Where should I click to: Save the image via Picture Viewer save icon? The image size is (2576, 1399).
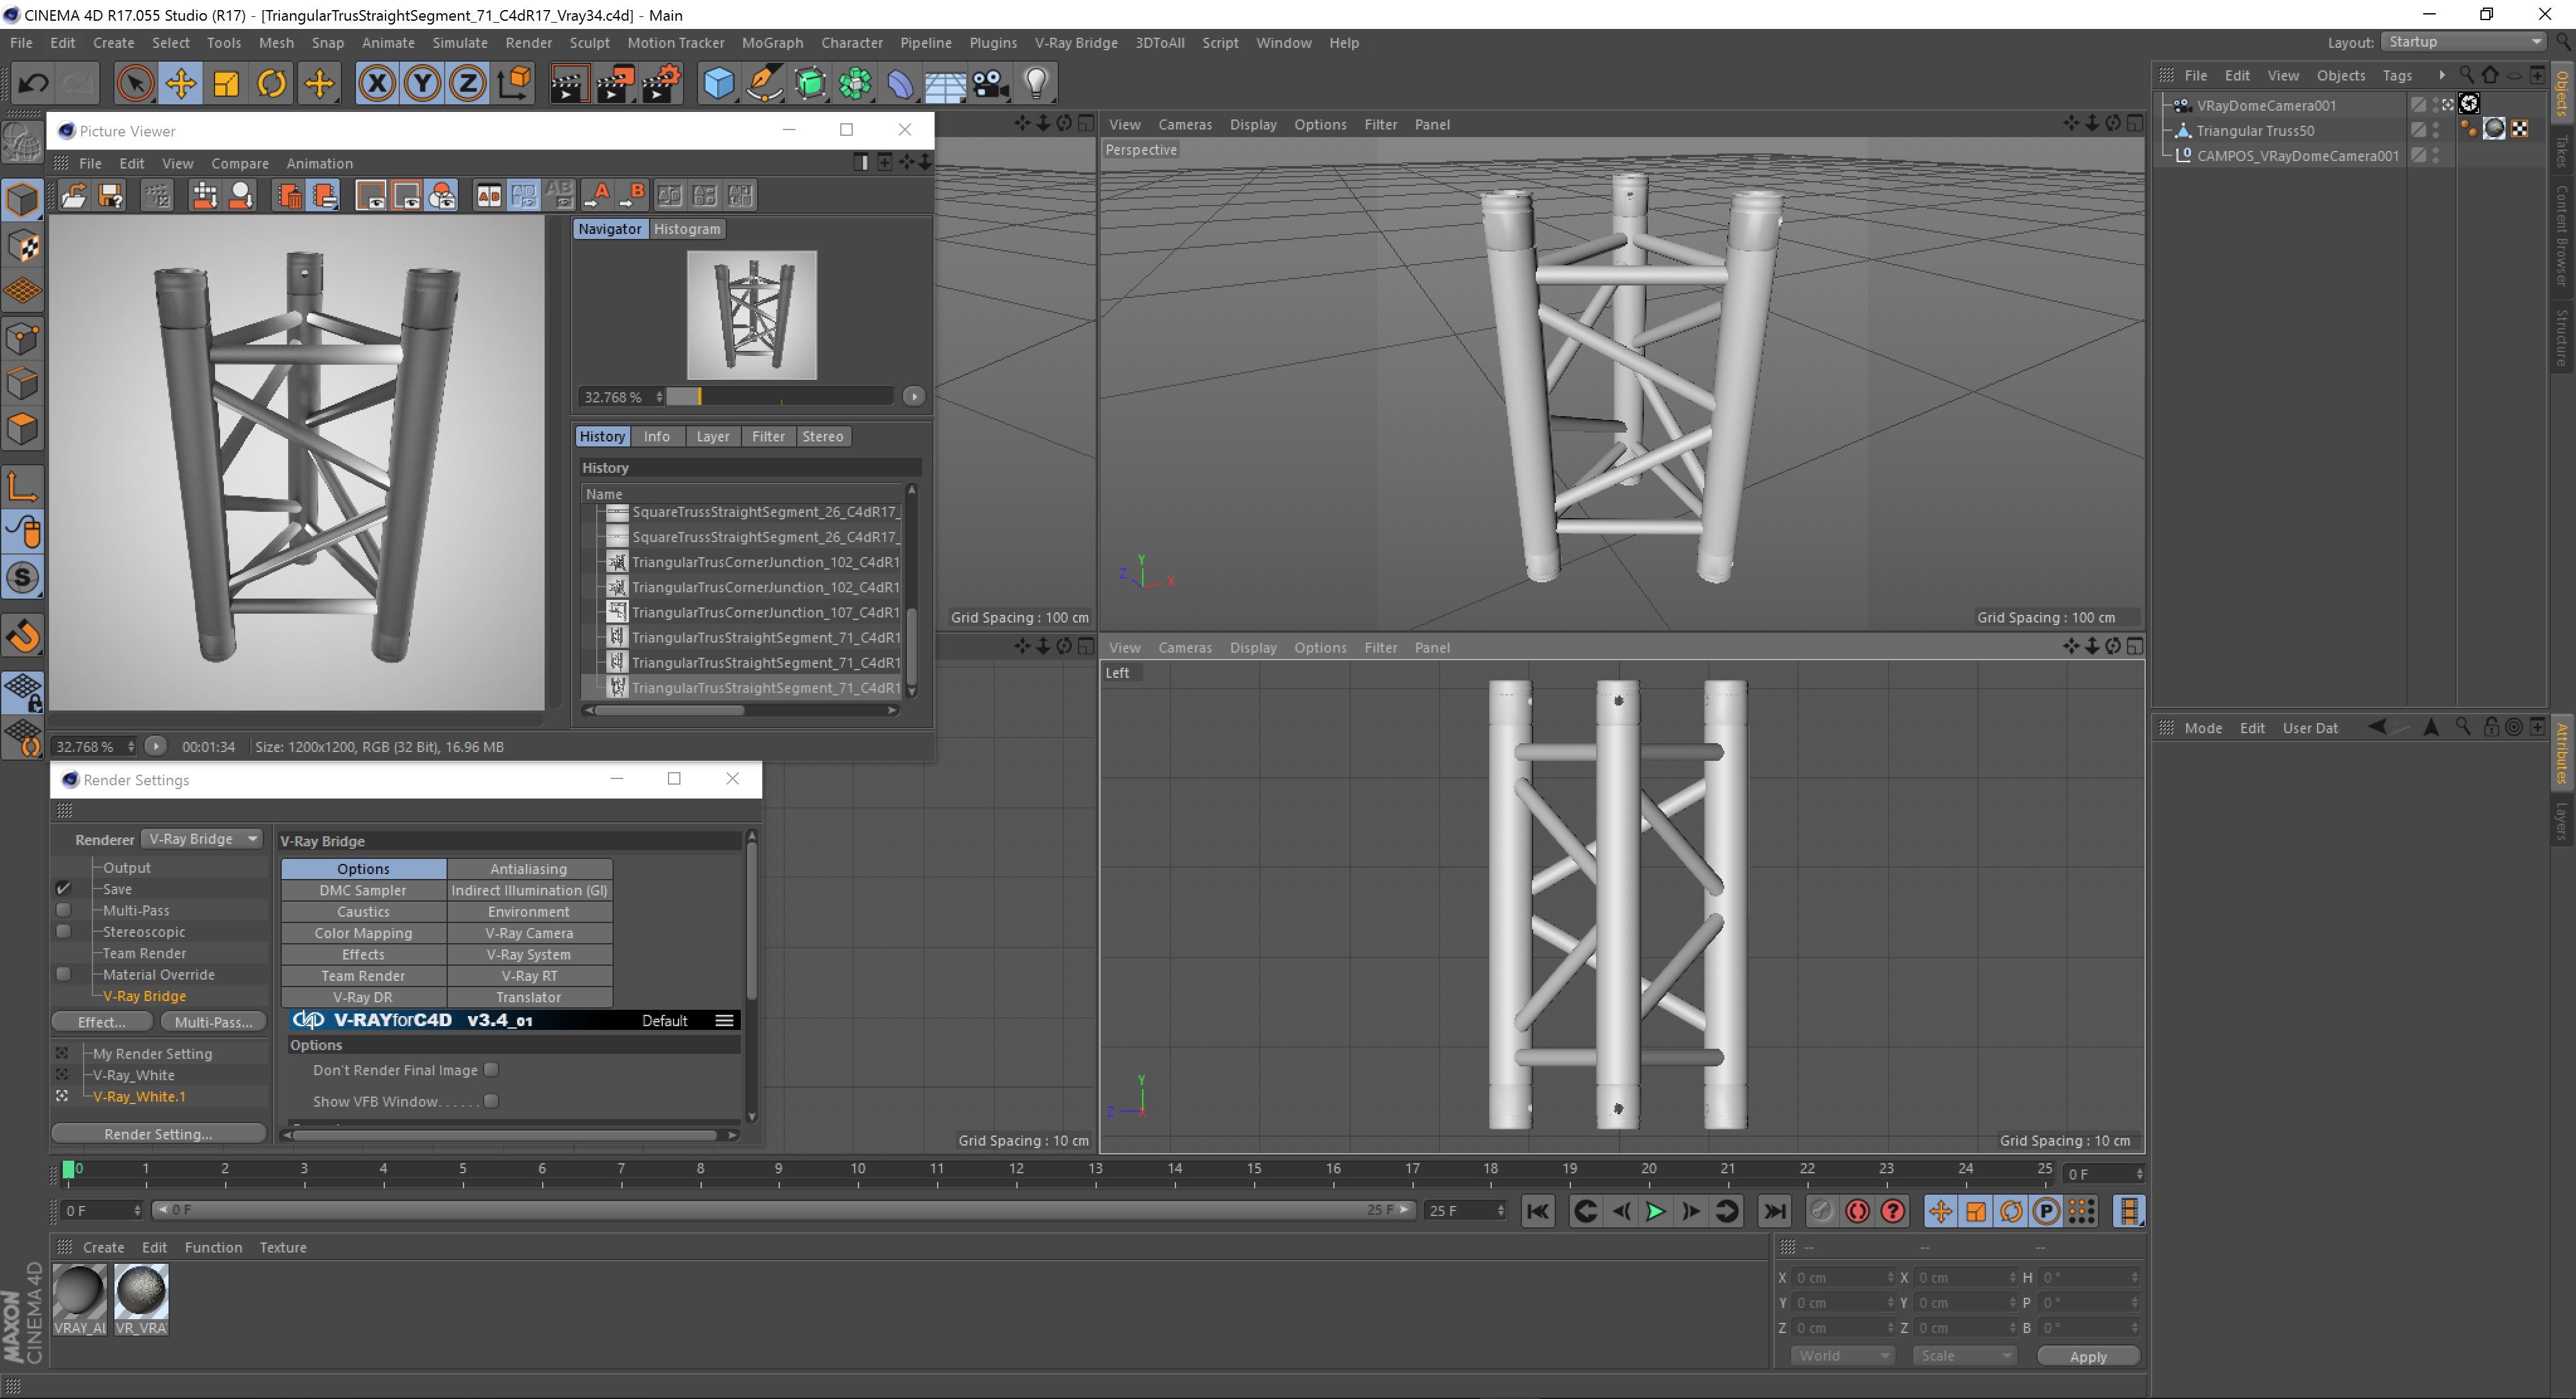click(x=110, y=195)
